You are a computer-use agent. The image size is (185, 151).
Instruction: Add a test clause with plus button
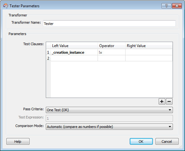click(x=162, y=101)
